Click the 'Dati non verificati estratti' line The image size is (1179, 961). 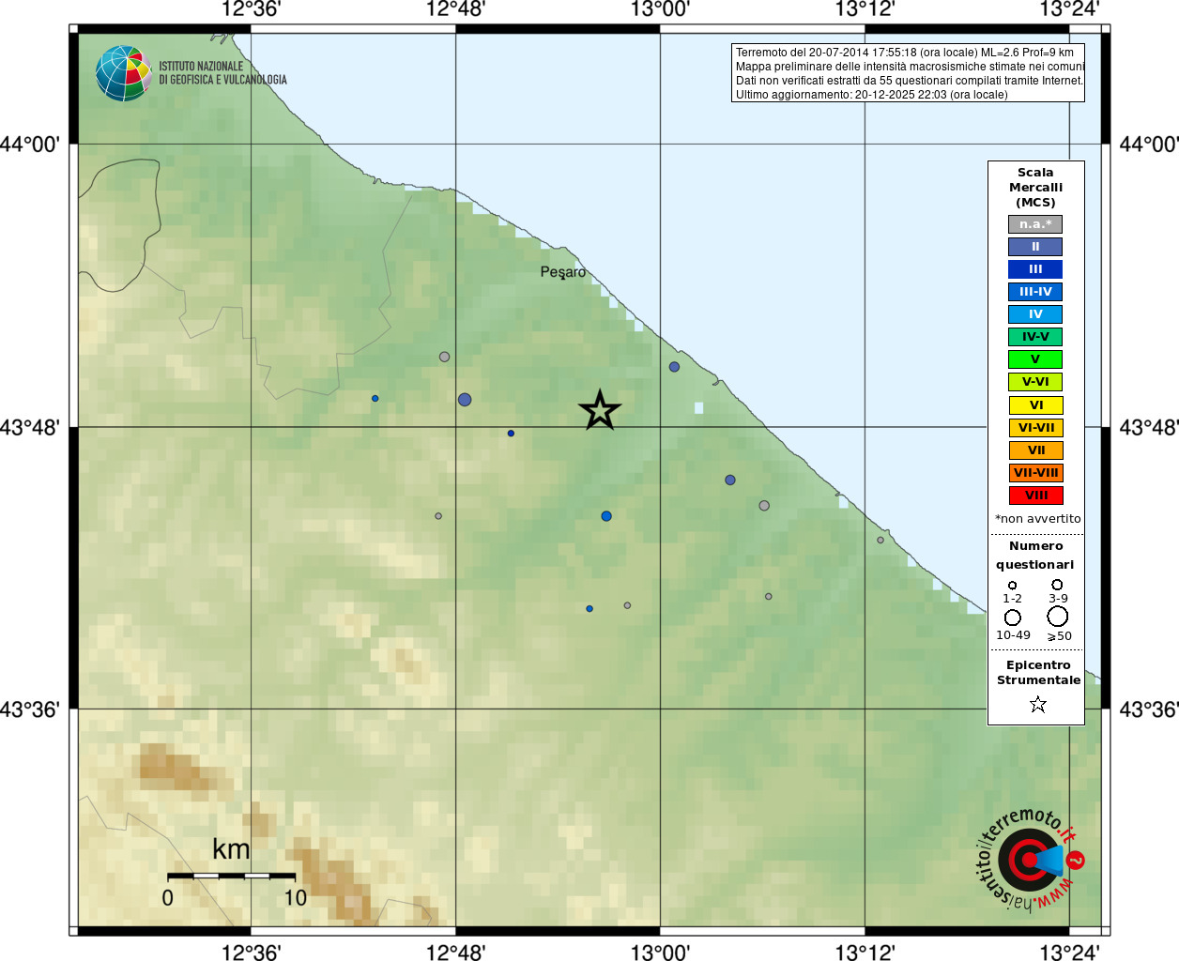910,81
